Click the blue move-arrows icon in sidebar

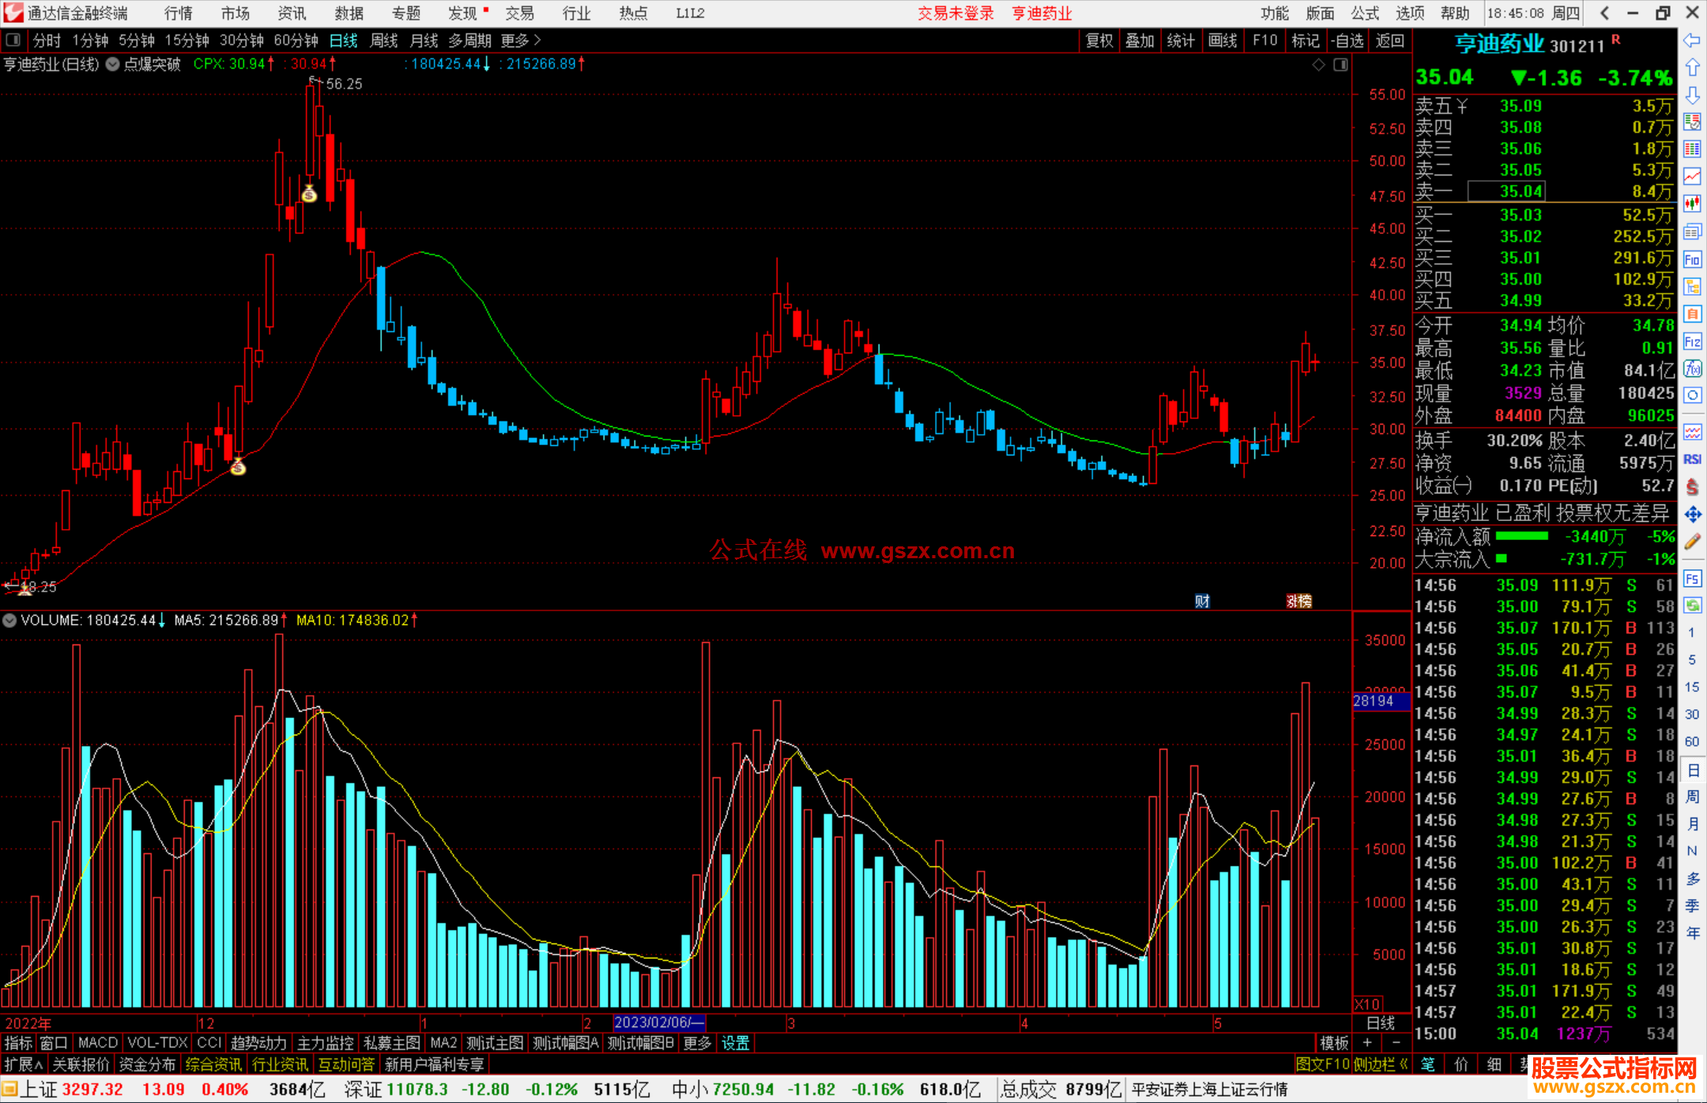(1692, 515)
